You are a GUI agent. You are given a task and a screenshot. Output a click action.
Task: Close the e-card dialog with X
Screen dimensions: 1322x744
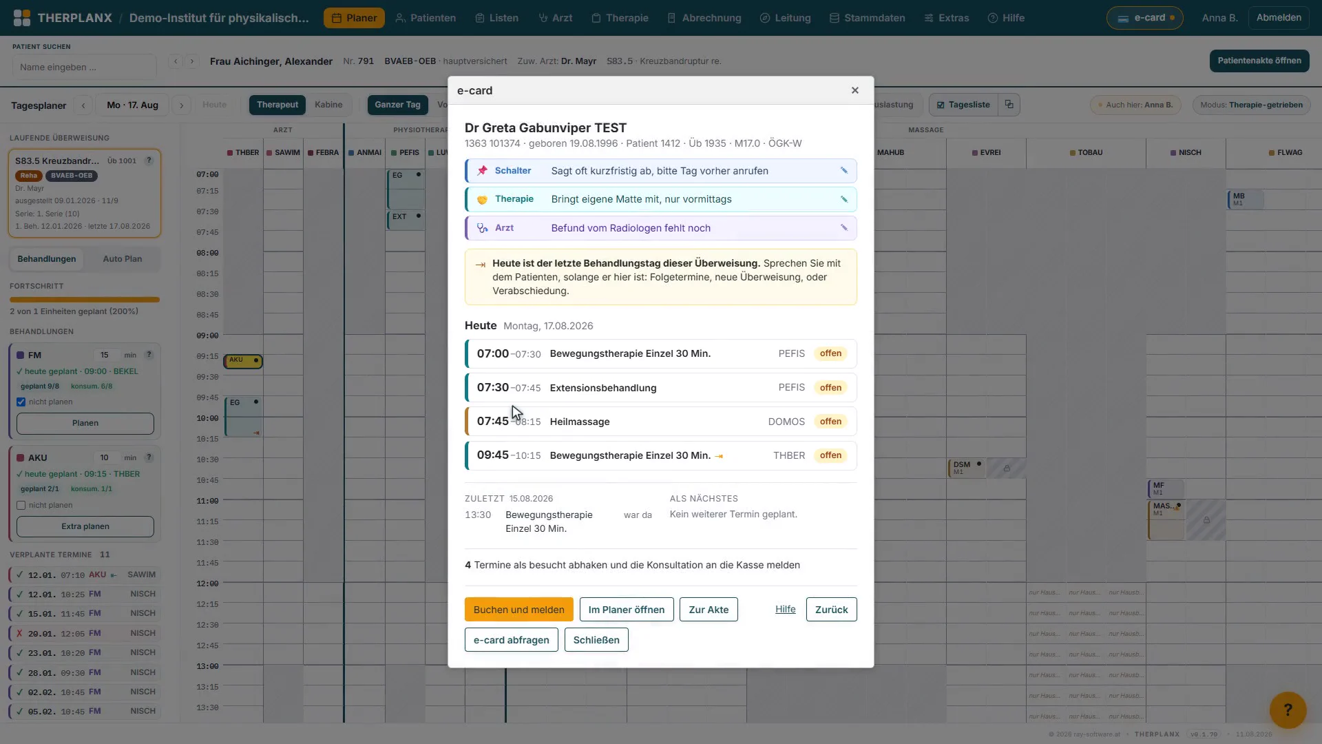[x=855, y=90]
